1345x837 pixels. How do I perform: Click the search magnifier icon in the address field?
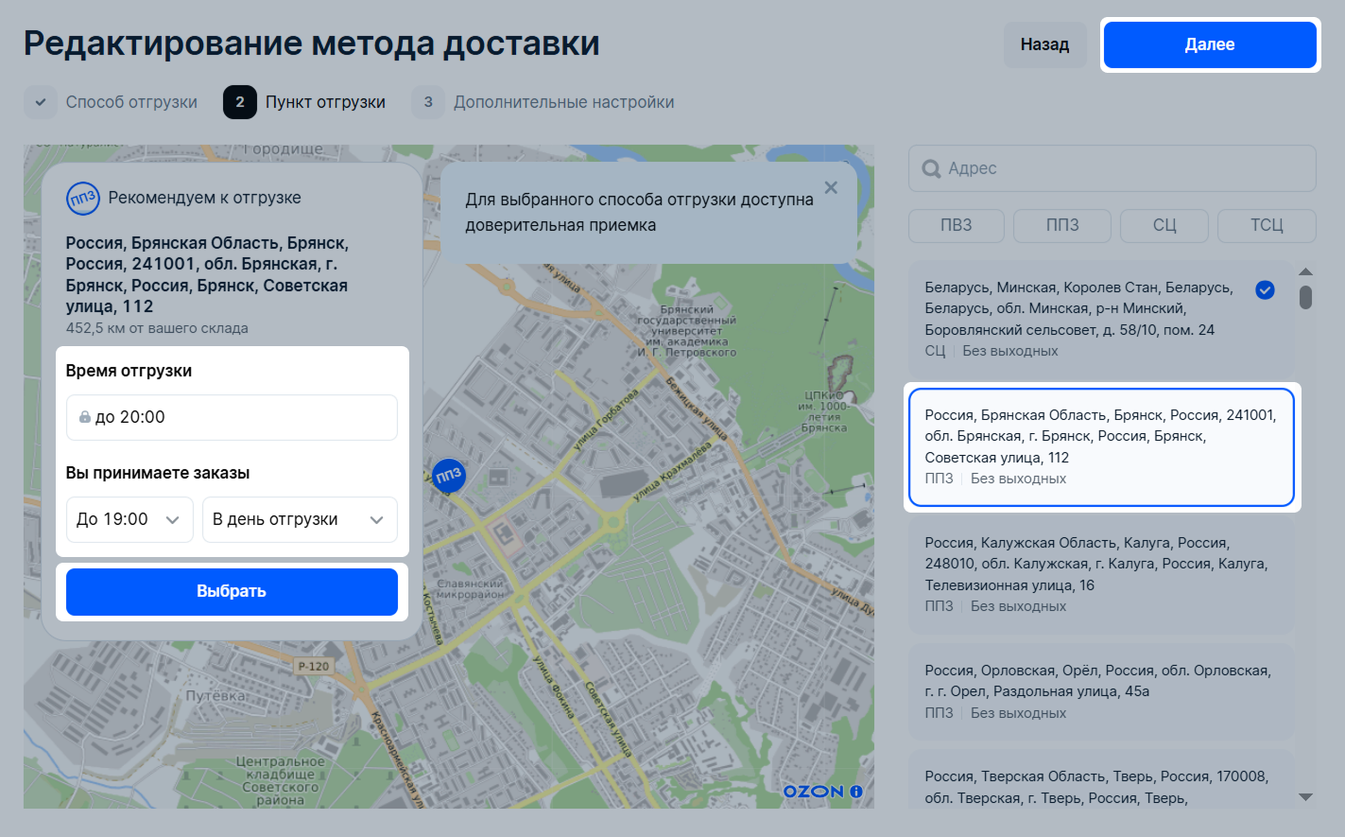[931, 168]
